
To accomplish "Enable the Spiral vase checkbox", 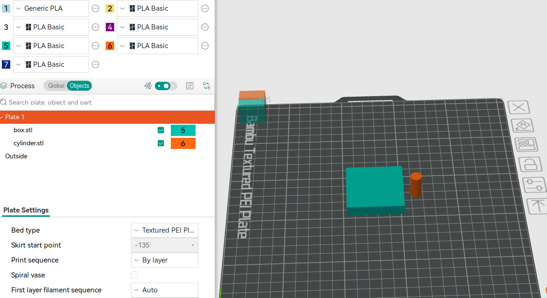I will click(x=135, y=275).
